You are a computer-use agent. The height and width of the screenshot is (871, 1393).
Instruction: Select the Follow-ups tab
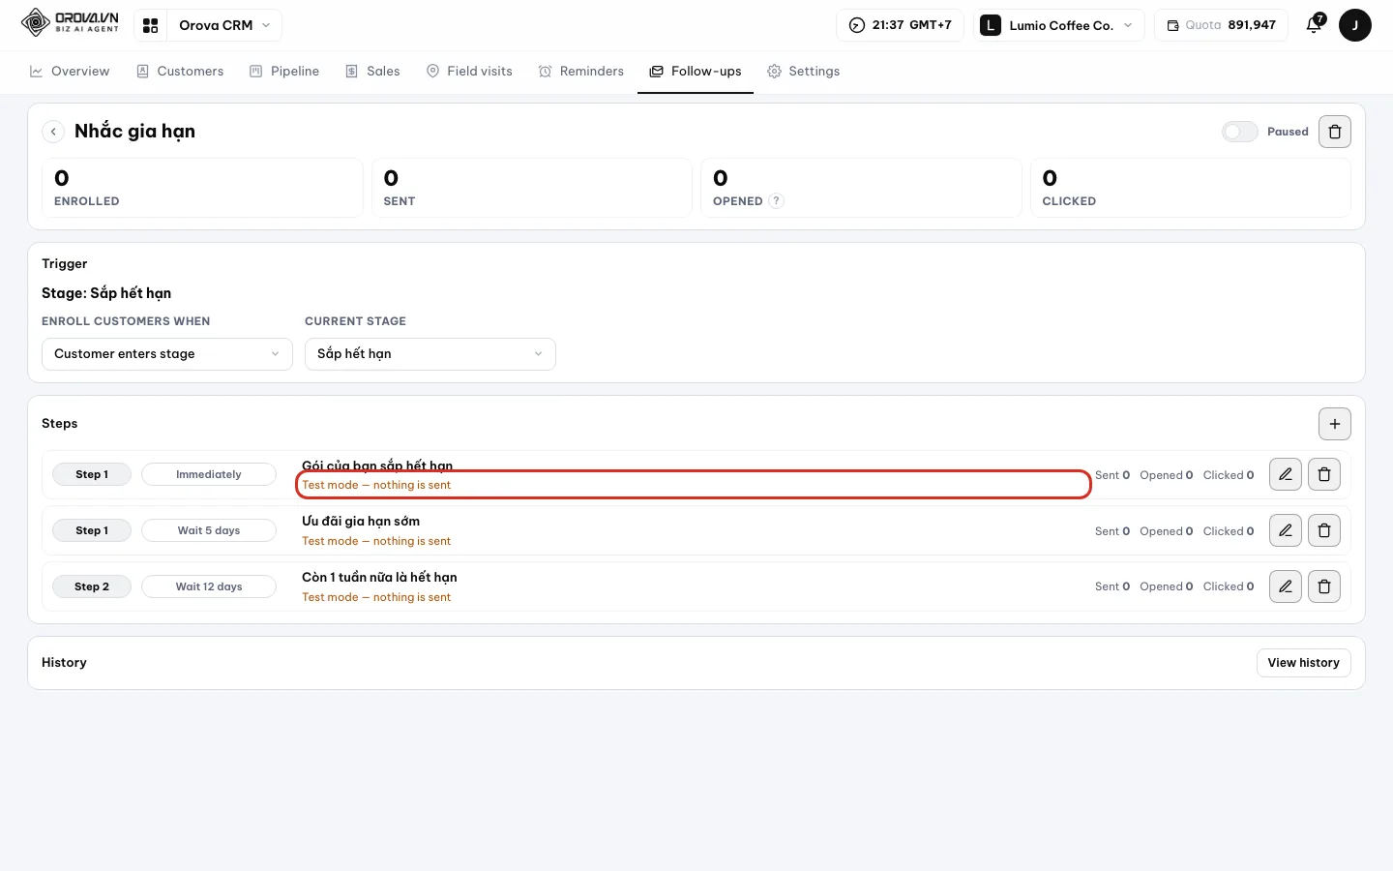[696, 72]
